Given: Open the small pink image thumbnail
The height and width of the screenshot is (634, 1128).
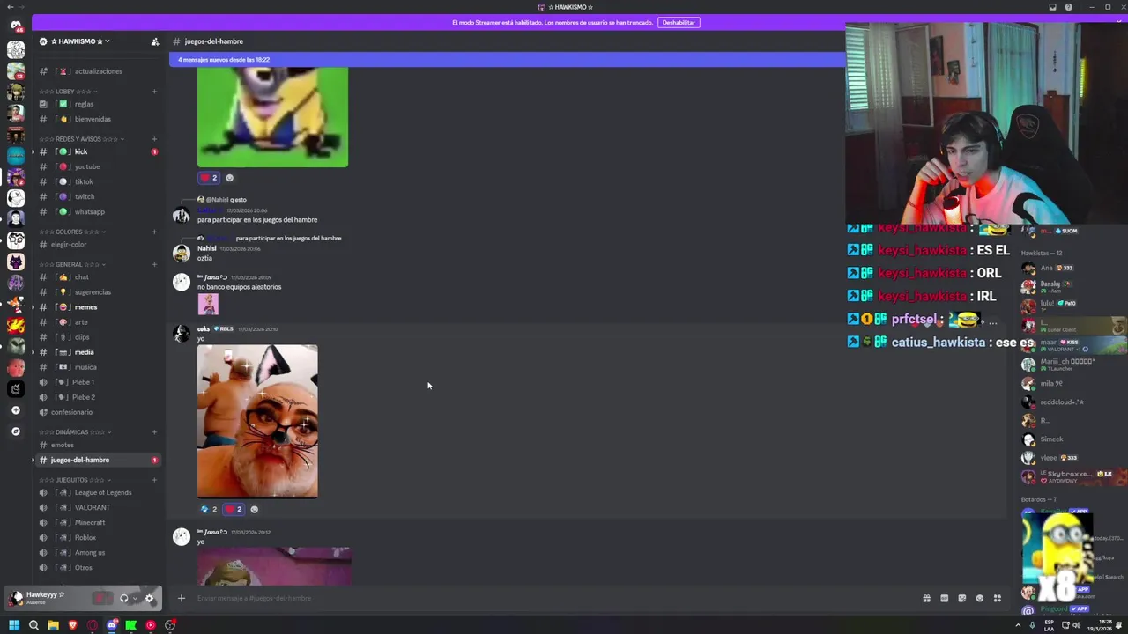Looking at the screenshot, I should pyautogui.click(x=208, y=304).
